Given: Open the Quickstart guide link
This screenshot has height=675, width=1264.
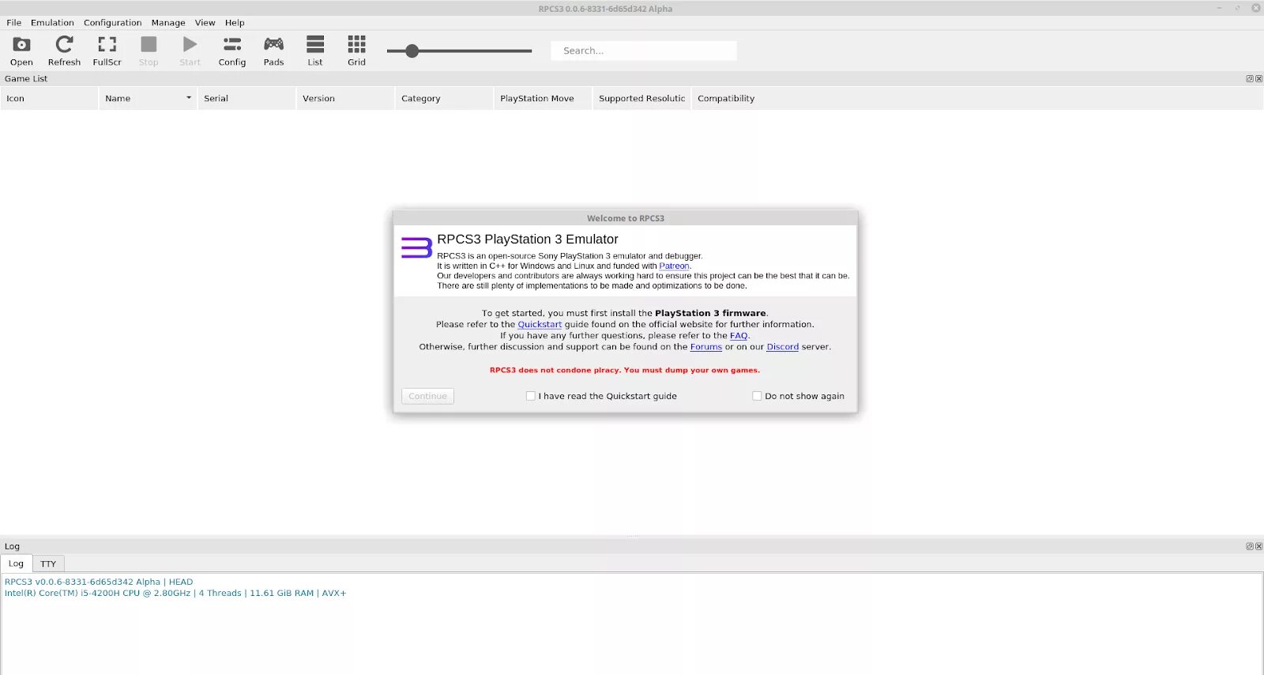Looking at the screenshot, I should pyautogui.click(x=540, y=325).
